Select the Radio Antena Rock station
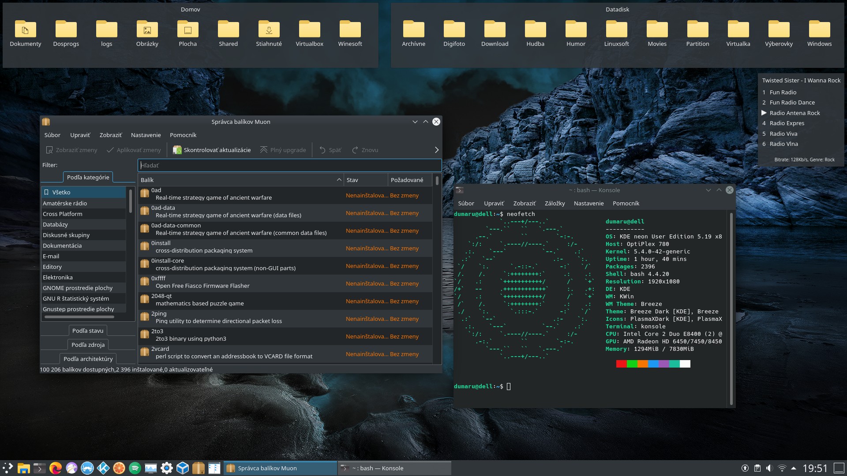 (x=795, y=113)
